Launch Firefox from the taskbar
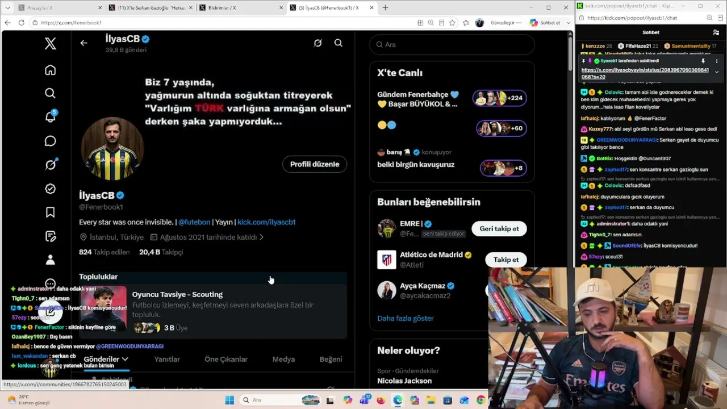727x409 pixels. 381,400
